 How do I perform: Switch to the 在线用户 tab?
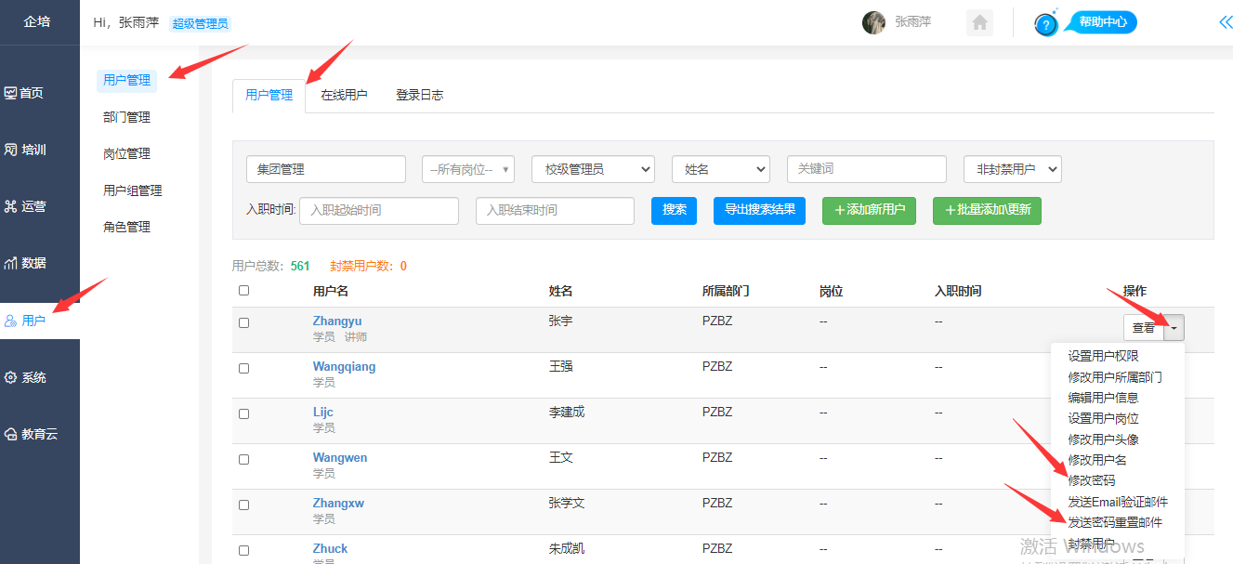[344, 95]
